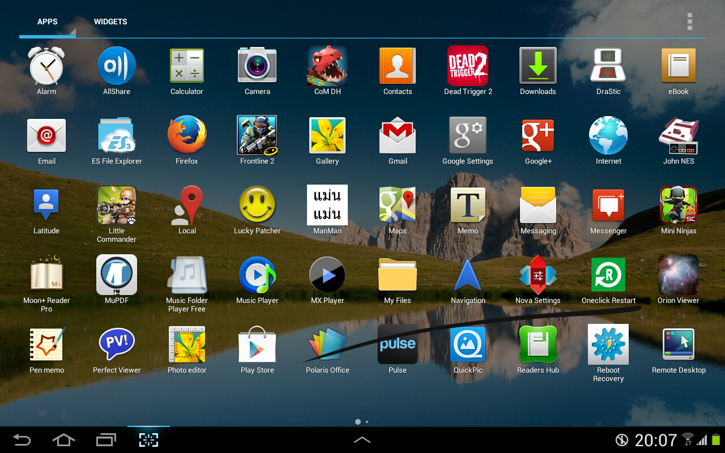Launch the Navigation app

tap(468, 275)
